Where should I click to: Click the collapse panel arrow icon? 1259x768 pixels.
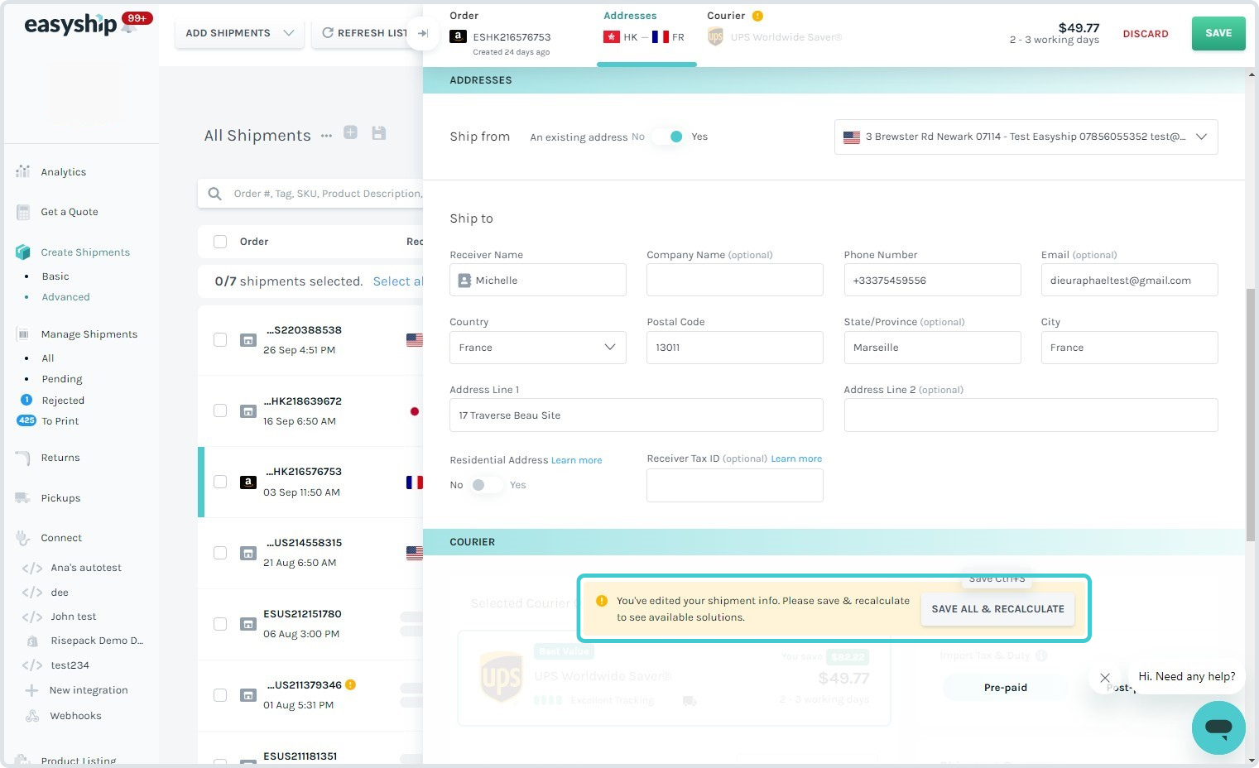422,33
